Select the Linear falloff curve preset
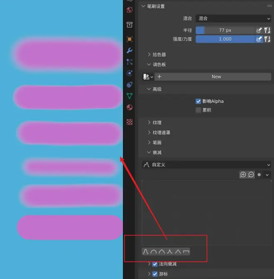The height and width of the screenshot is (279, 274). (x=178, y=252)
